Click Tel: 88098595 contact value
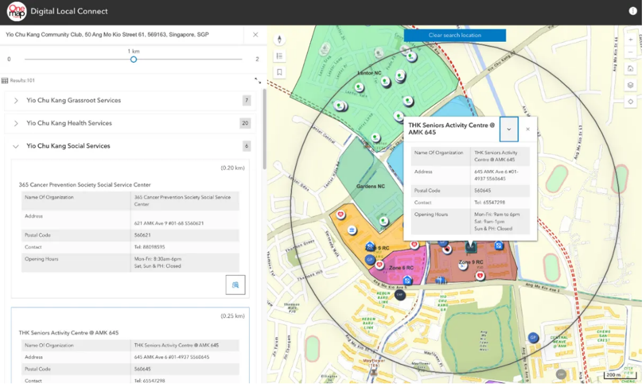This screenshot has width=643, height=385. 149,247
